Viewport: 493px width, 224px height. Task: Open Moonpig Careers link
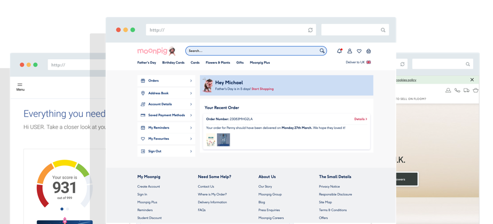271,218
